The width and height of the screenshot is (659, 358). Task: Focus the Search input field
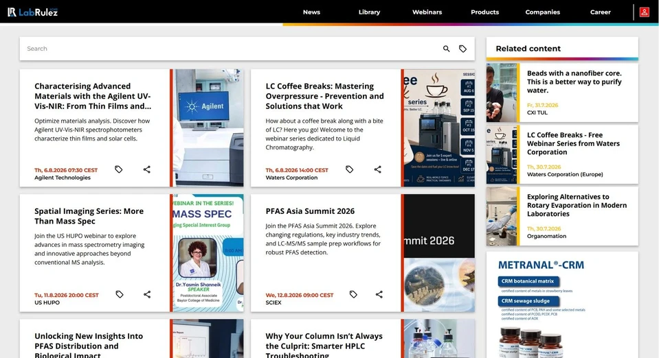(231, 49)
